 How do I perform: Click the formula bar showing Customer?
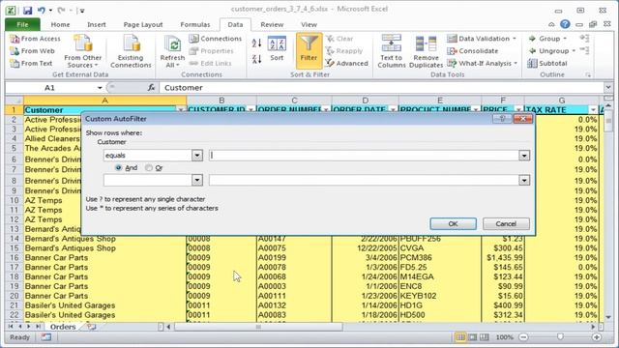click(382, 88)
